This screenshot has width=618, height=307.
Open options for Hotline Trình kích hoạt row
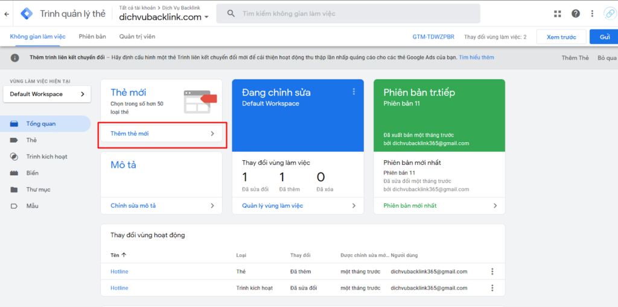click(492, 288)
